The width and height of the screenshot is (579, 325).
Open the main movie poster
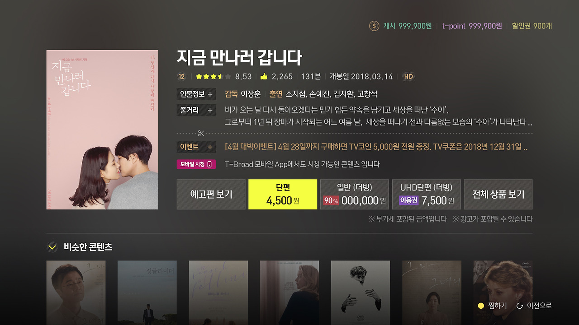pyautogui.click(x=102, y=130)
